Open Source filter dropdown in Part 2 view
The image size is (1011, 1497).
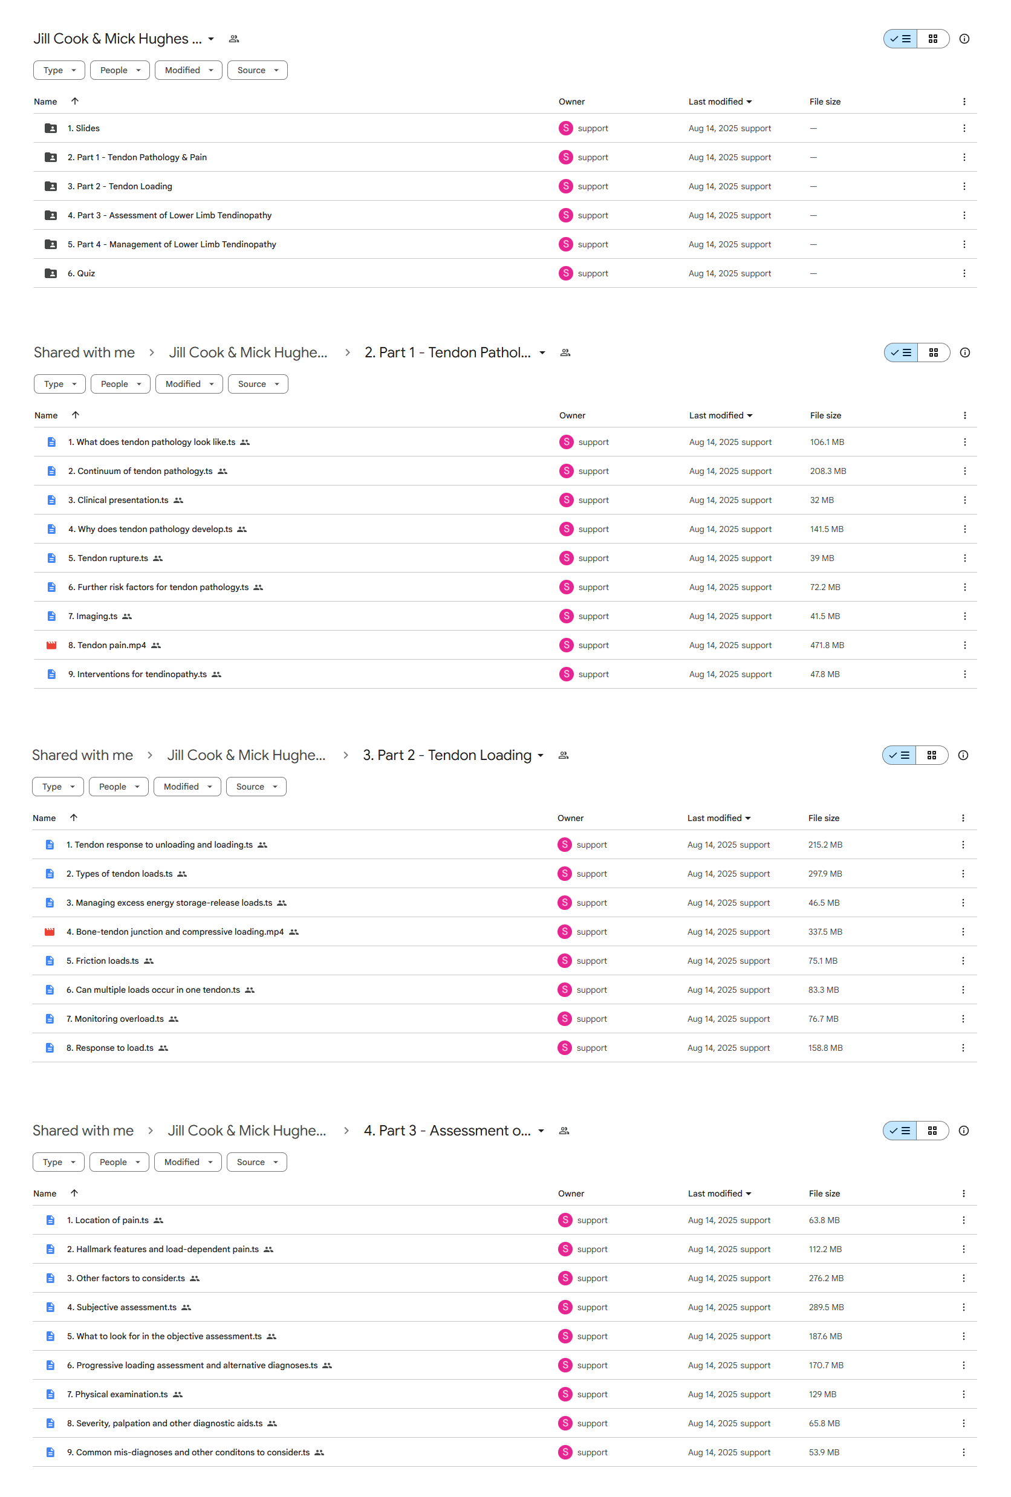256,787
